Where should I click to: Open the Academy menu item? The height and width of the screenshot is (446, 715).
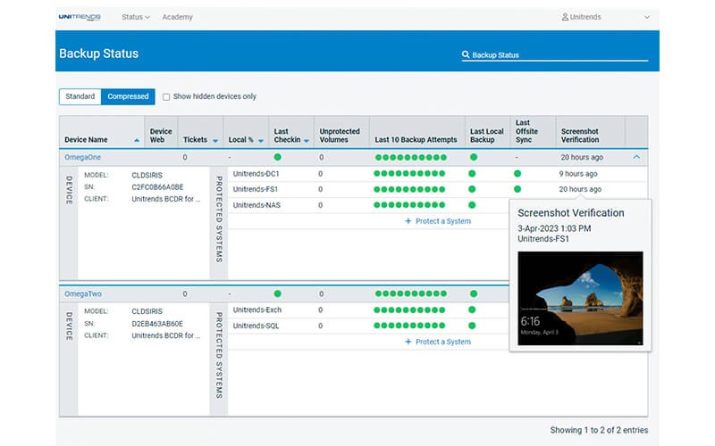(x=177, y=17)
